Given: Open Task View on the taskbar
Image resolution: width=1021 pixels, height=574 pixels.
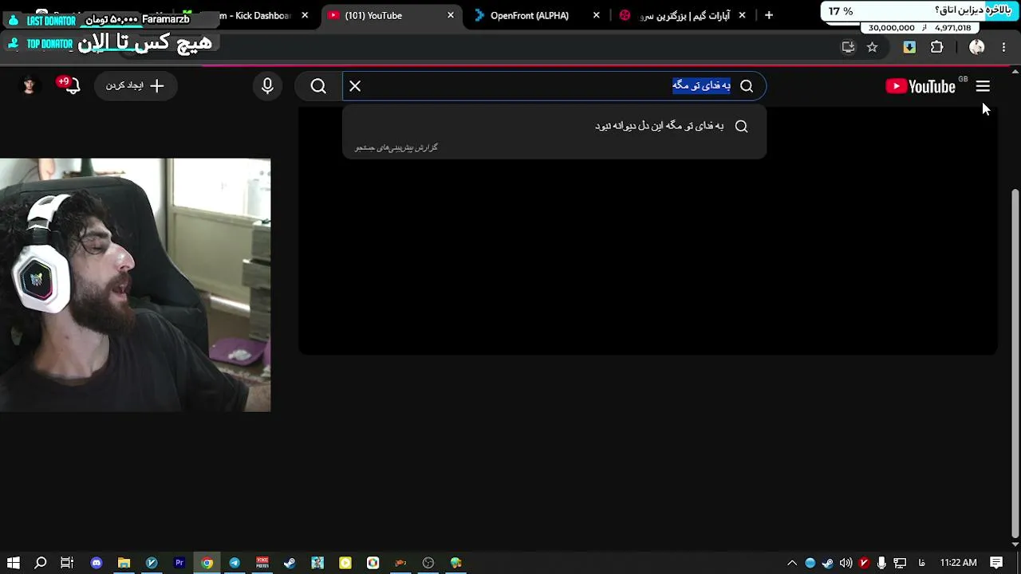Looking at the screenshot, I should [x=67, y=563].
